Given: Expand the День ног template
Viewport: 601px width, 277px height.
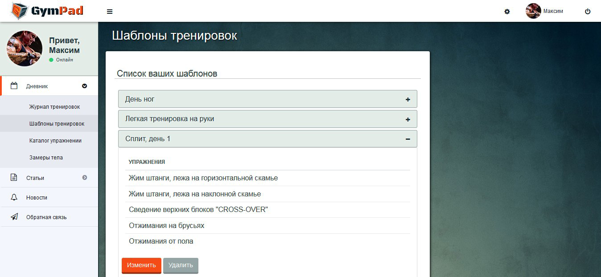Looking at the screenshot, I should [408, 99].
